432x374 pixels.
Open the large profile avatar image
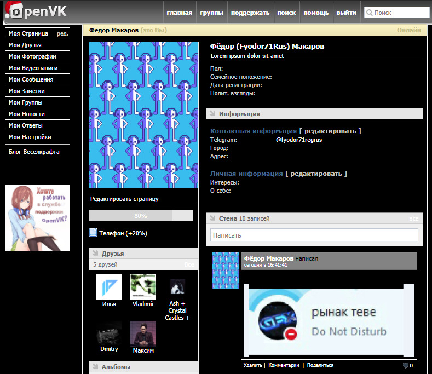coord(143,114)
